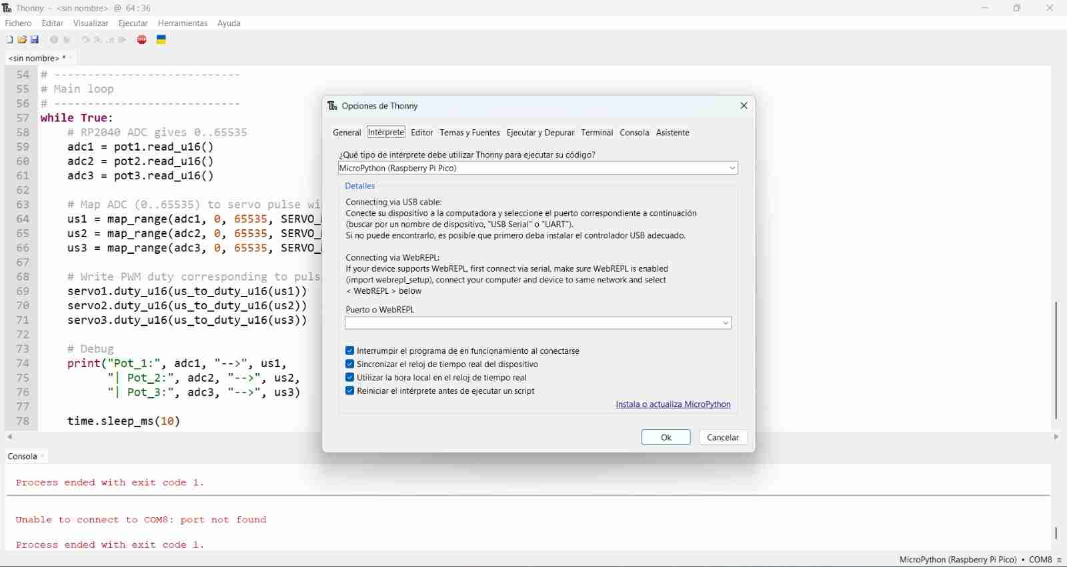
Task: Switch to the Terminal tab
Action: (597, 133)
